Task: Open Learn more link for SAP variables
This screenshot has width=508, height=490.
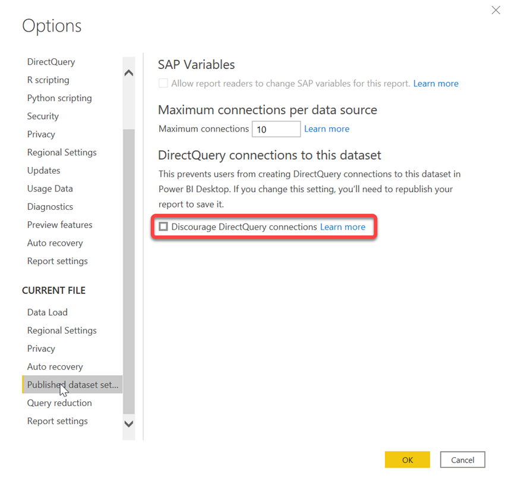Action: click(436, 84)
